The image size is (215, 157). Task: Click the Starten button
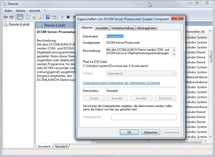[94, 98]
